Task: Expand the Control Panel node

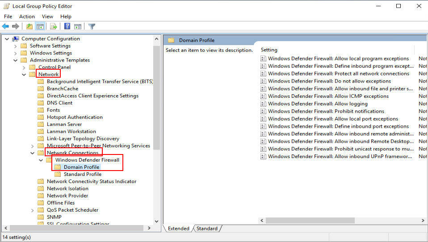Action: coord(24,67)
